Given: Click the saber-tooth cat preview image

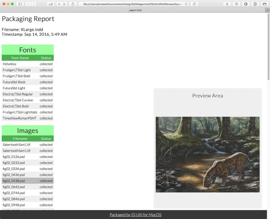Looking at the screenshot, I should [208, 155].
